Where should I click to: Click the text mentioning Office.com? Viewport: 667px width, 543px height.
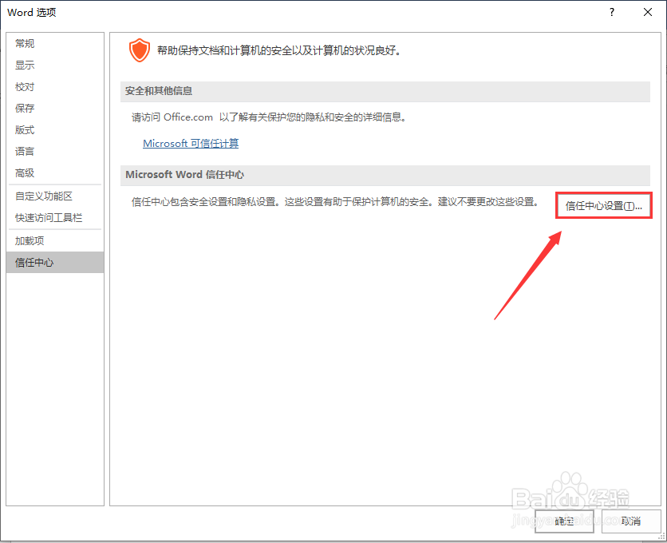coord(270,117)
